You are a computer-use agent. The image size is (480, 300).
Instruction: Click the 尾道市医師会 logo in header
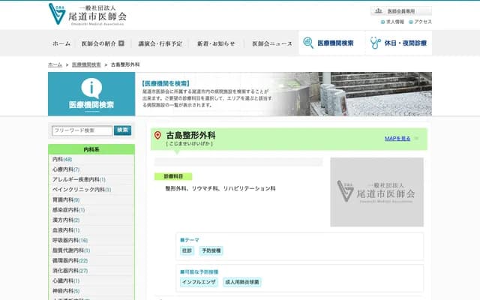click(87, 14)
